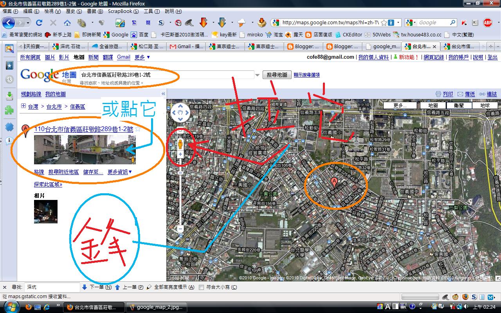Switch map view to 衛星 satellite
This screenshot has height=313, width=501.
459,105
